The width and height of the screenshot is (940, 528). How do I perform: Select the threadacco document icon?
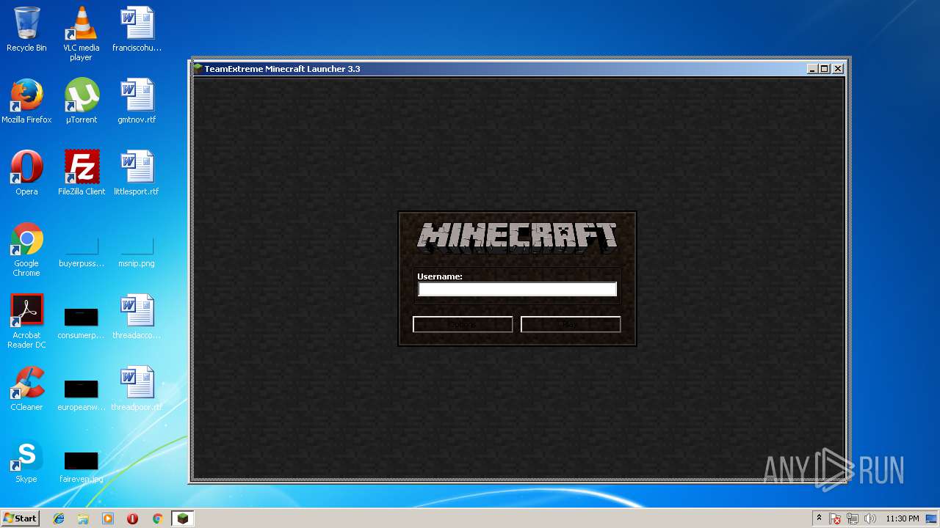[x=137, y=317]
